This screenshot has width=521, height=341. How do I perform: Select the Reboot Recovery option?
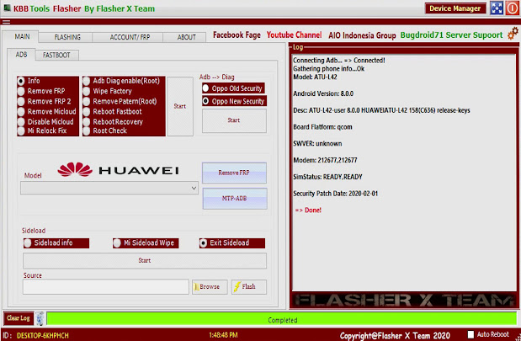(x=114, y=121)
